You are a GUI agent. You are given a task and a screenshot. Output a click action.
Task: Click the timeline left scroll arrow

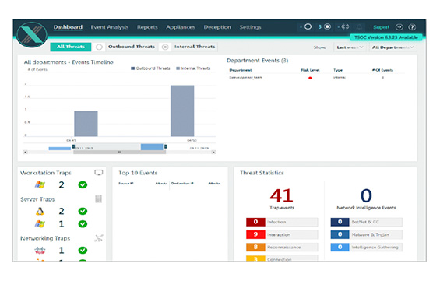coord(25,153)
